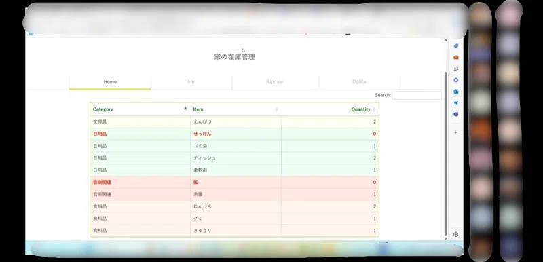Screen dimensions: 543x262
Task: Open the Microsoft 365 icon in sidebar
Action: tap(455, 80)
